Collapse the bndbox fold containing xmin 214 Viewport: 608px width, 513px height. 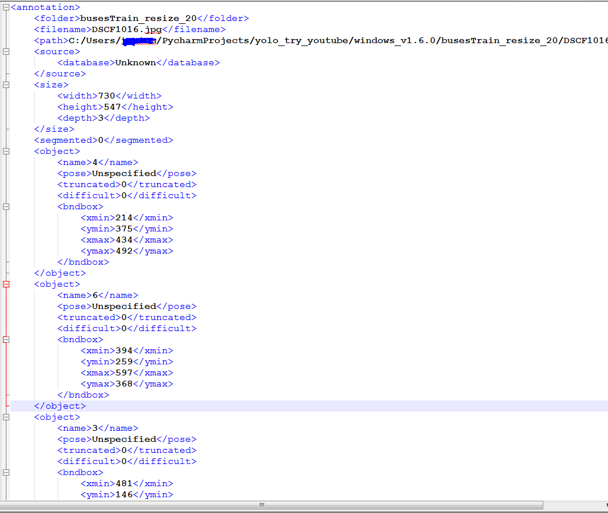click(x=6, y=207)
